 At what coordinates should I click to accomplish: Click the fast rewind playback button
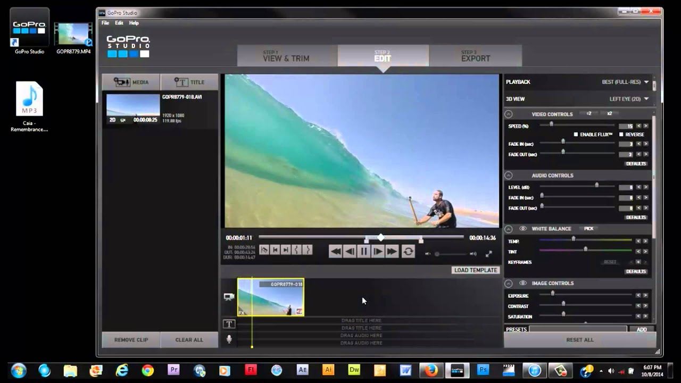[335, 252]
